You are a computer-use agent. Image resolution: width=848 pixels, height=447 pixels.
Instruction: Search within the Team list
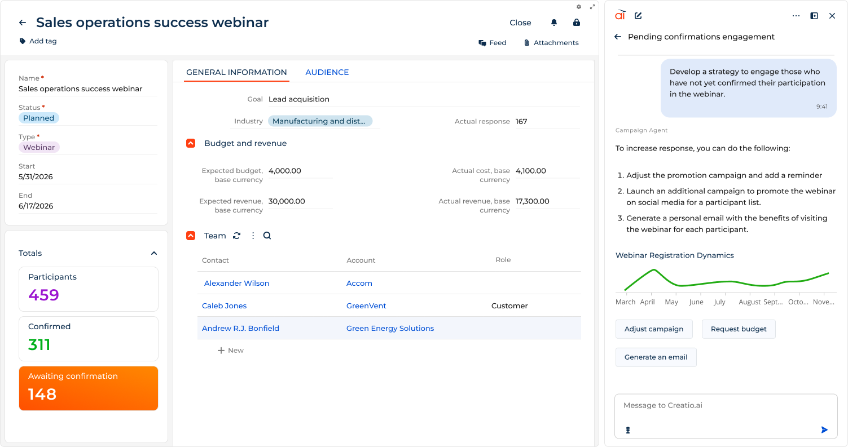pyautogui.click(x=267, y=236)
